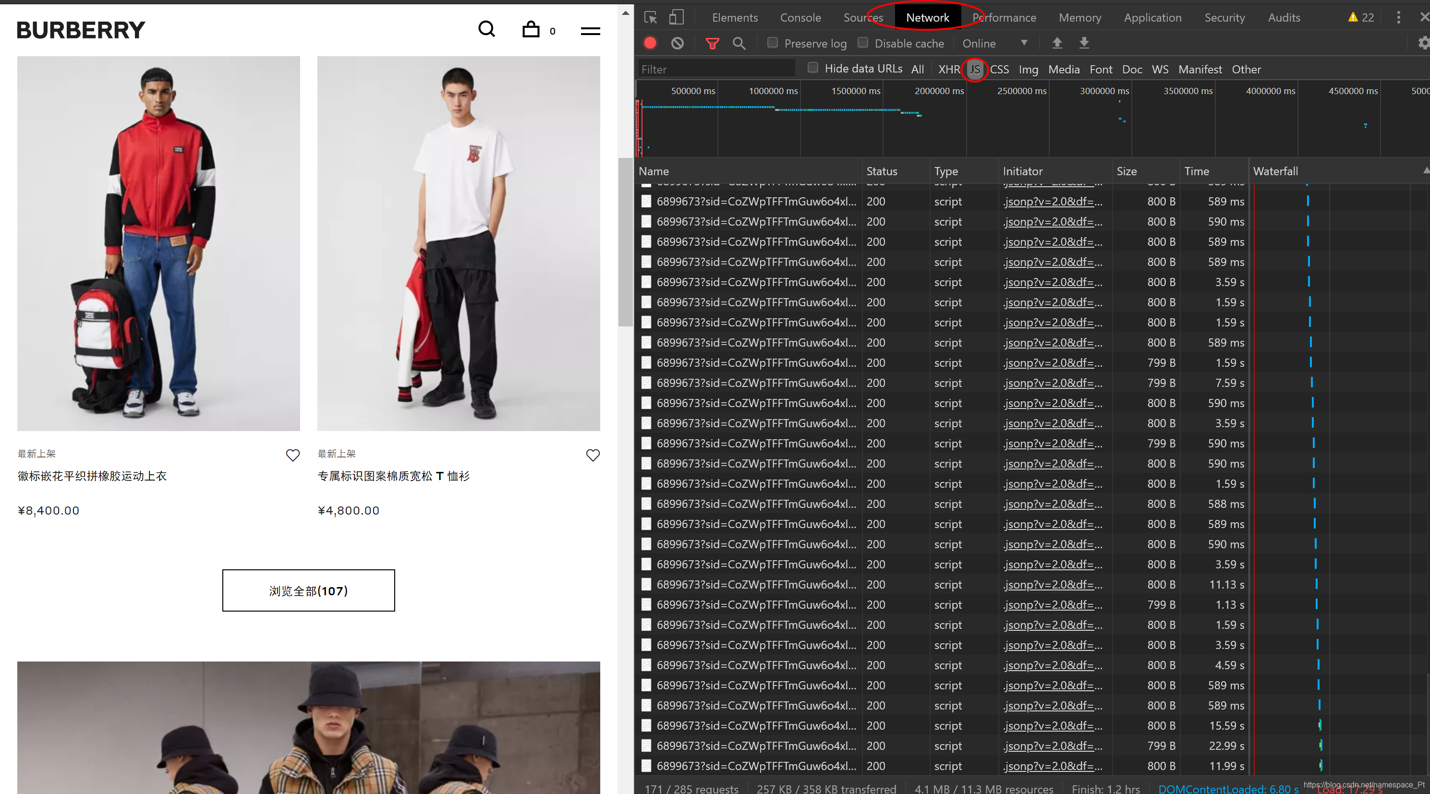Click the stop/clear network log icon
Viewport: 1430px width, 794px height.
[678, 43]
